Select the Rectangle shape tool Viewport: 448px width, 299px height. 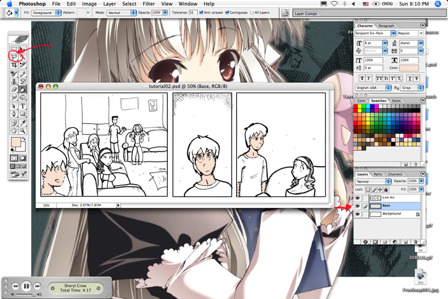tap(22, 114)
